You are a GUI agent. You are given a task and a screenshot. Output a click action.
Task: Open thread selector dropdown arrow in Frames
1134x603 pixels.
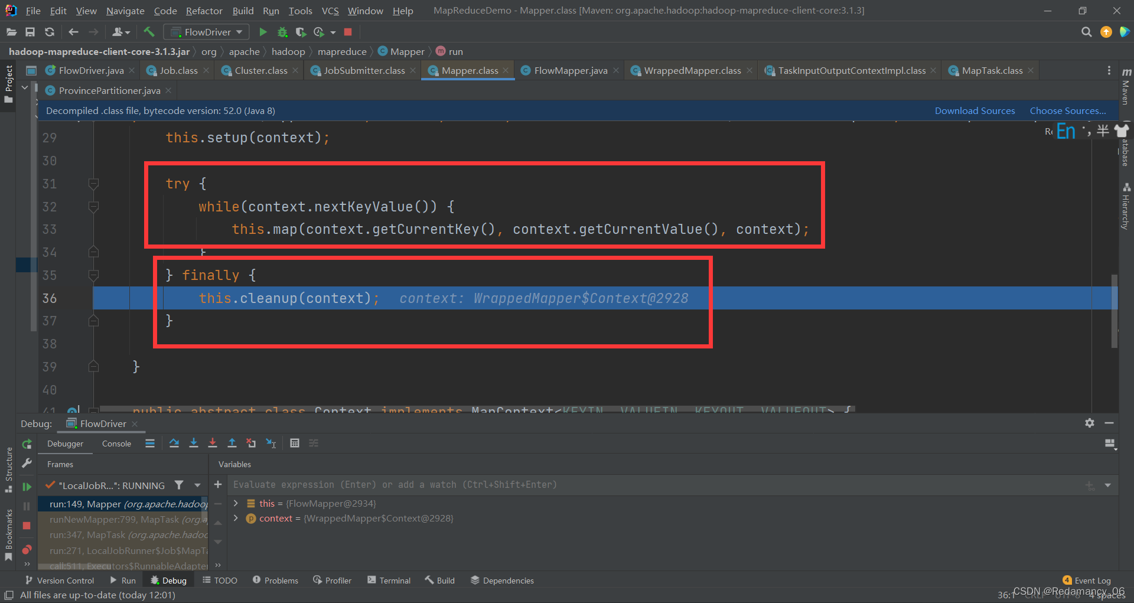(197, 485)
